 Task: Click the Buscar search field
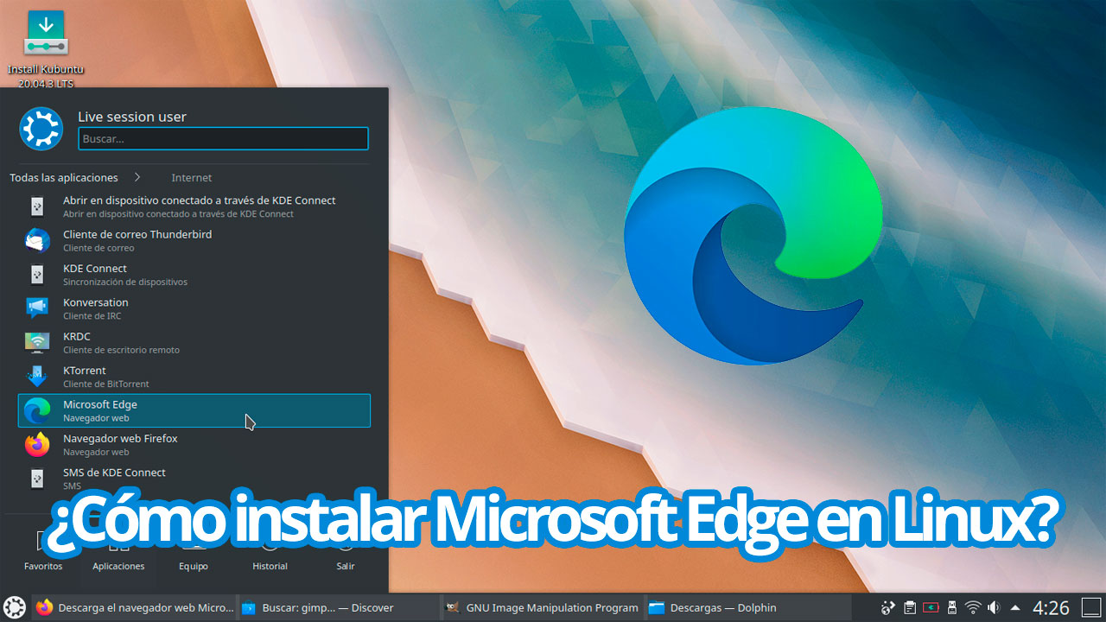click(223, 138)
